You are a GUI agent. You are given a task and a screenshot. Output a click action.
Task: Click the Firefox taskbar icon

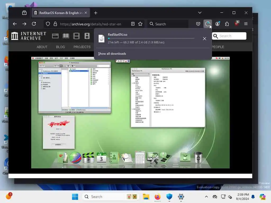click(158, 197)
